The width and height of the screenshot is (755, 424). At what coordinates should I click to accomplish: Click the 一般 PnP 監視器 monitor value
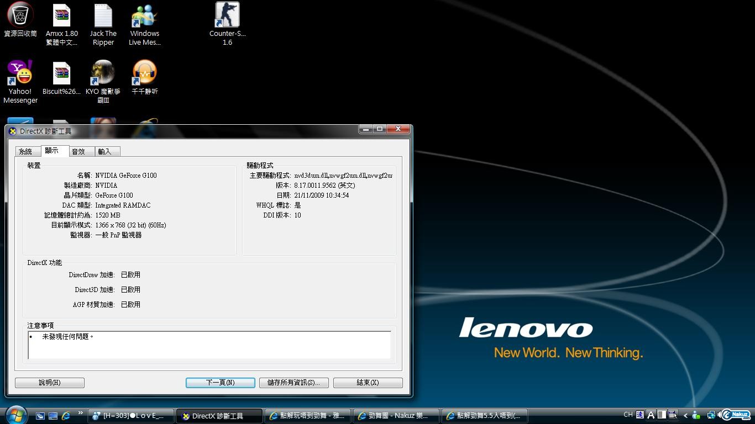pyautogui.click(x=118, y=235)
